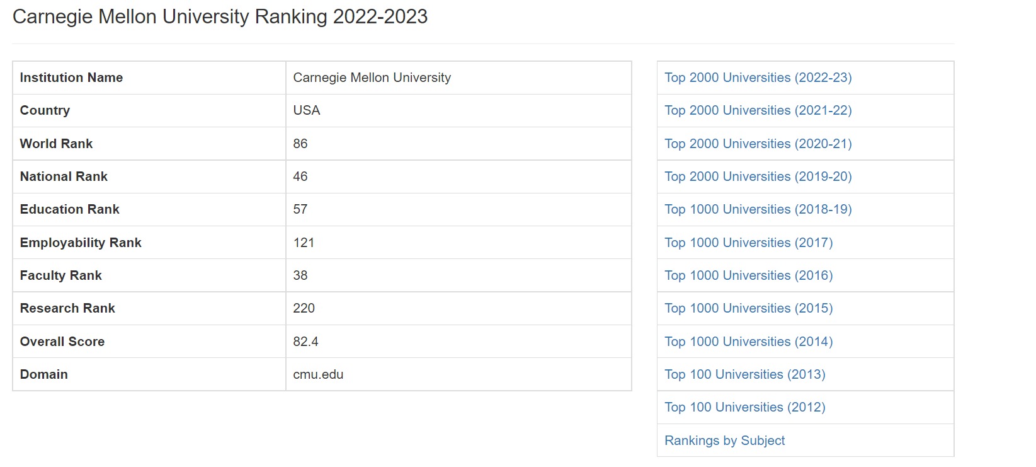Select the Domain label cell
The width and height of the screenshot is (1036, 467).
(149, 374)
